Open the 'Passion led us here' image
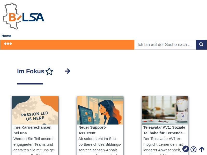Screen dimensions: 207x155 tap(35, 110)
